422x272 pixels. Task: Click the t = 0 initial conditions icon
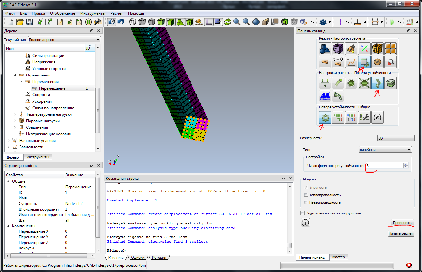[338, 61]
